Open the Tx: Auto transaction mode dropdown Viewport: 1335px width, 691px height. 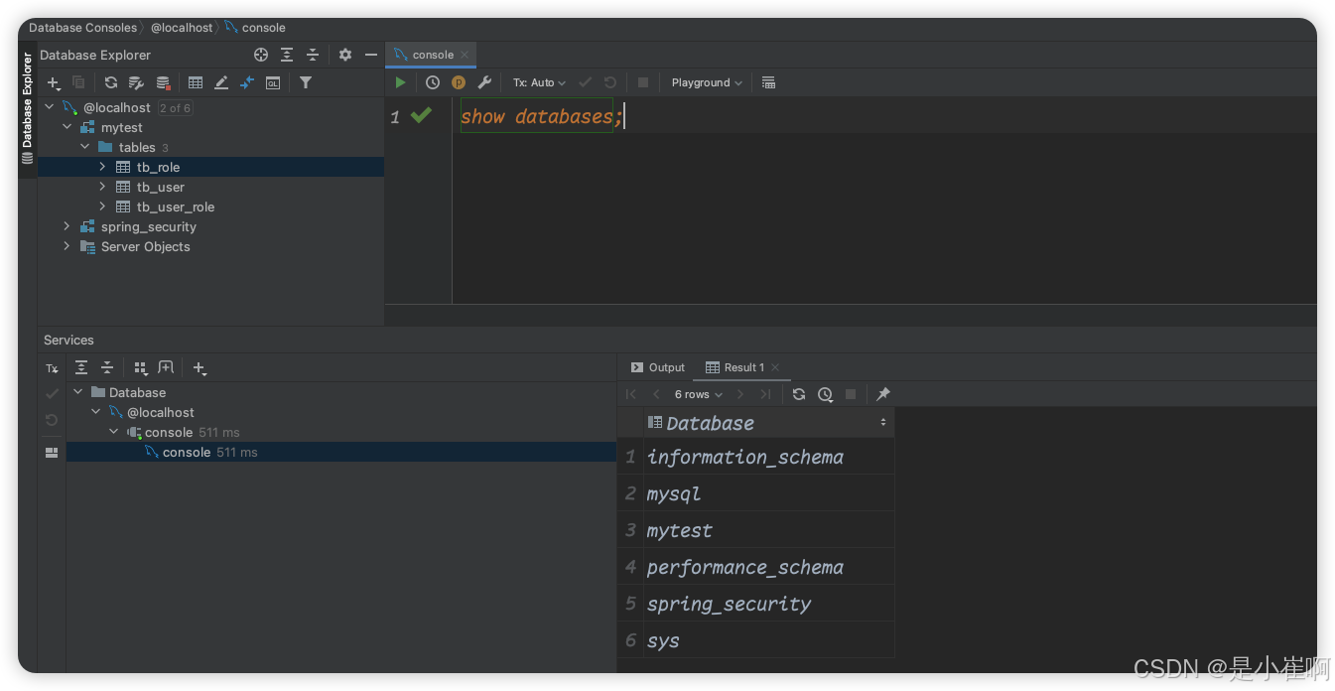point(539,82)
